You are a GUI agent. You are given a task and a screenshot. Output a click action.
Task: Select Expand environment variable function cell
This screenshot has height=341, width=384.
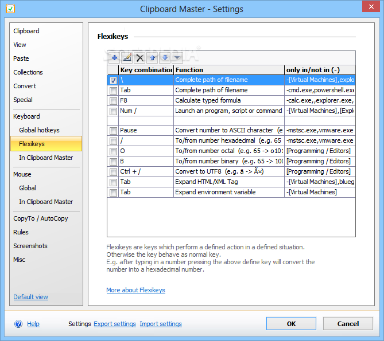[x=229, y=192]
